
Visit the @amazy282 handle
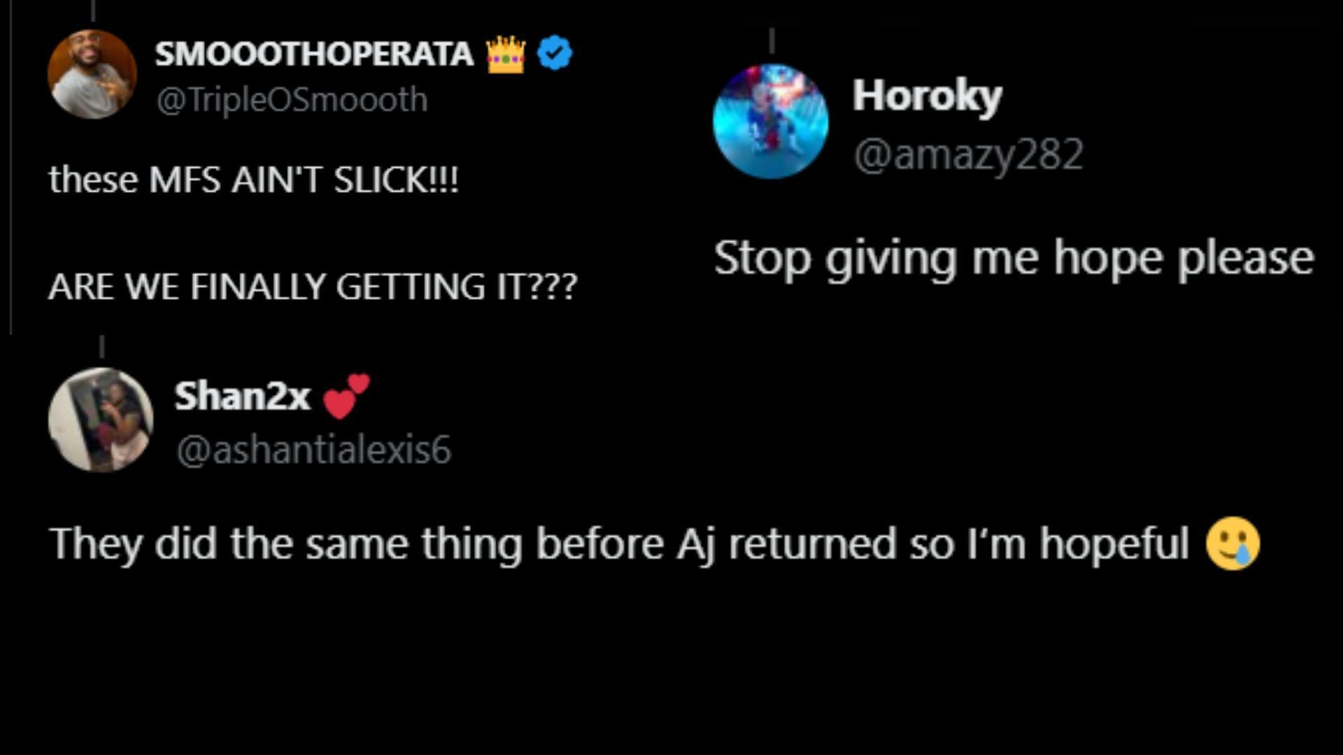(x=968, y=154)
